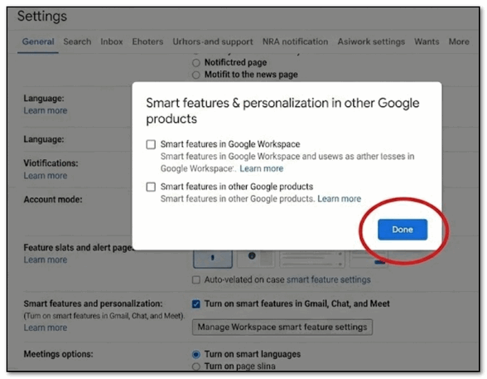Screen dimensions: 487x379
Task: Open Learn more under Smart features and personalization
Action: (46, 328)
